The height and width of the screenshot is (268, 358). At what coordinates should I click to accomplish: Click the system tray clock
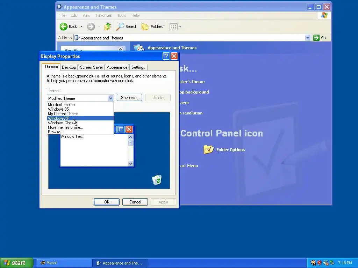point(345,263)
